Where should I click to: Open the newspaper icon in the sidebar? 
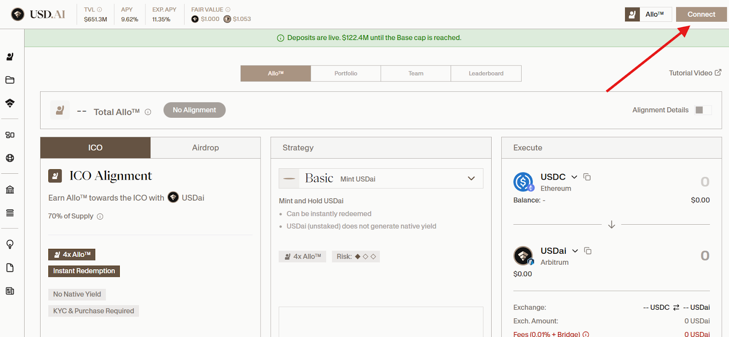tap(10, 291)
